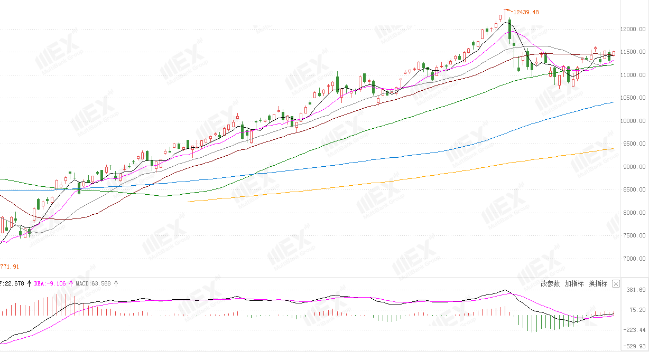Select the MACD 63.568 value label

tap(94, 283)
